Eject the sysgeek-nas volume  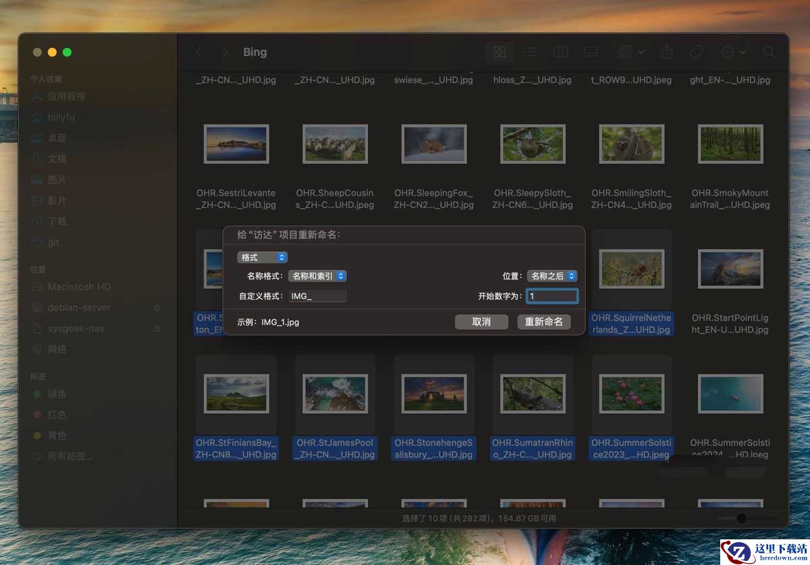pos(157,329)
